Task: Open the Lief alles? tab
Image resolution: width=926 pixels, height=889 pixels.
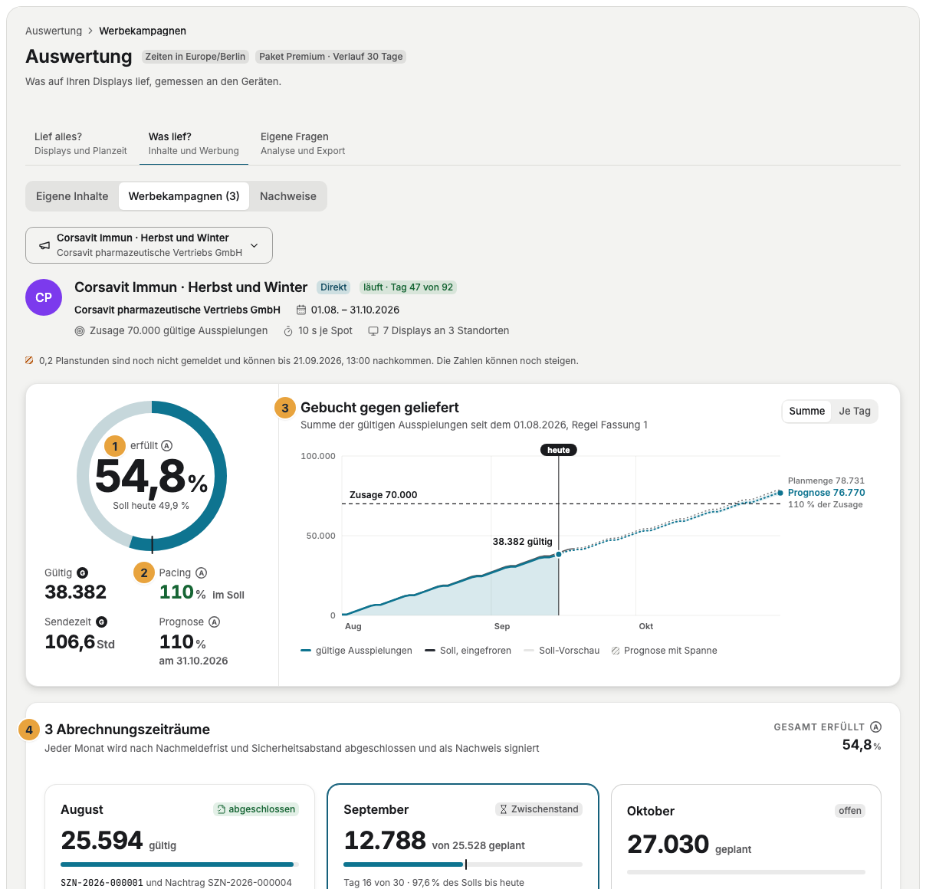Action: 80,143
